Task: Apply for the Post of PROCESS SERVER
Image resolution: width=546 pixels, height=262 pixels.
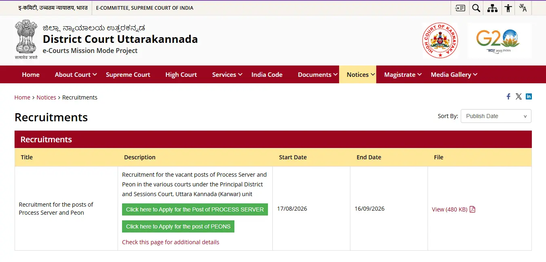Action: tap(195, 209)
